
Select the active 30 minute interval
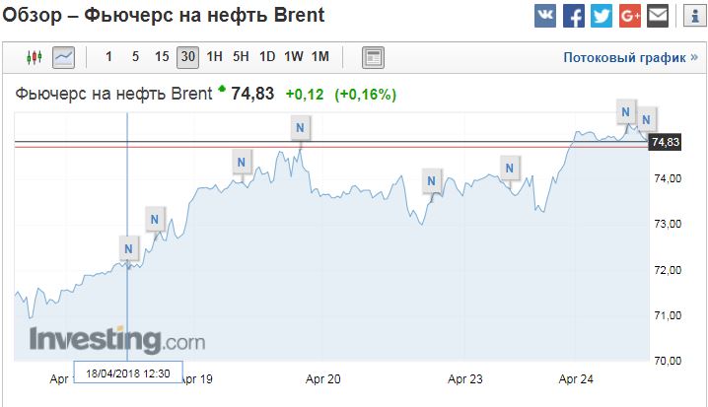point(187,57)
